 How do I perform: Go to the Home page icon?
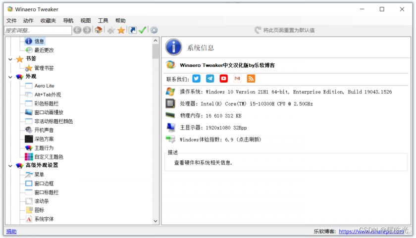(99, 30)
